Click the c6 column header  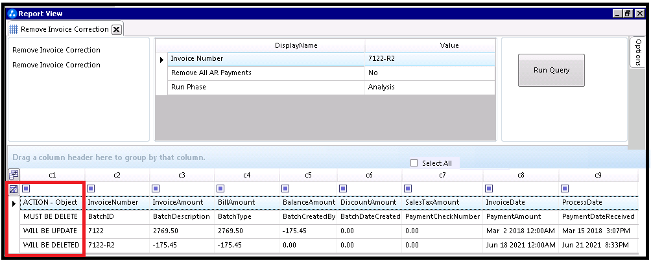tap(370, 175)
